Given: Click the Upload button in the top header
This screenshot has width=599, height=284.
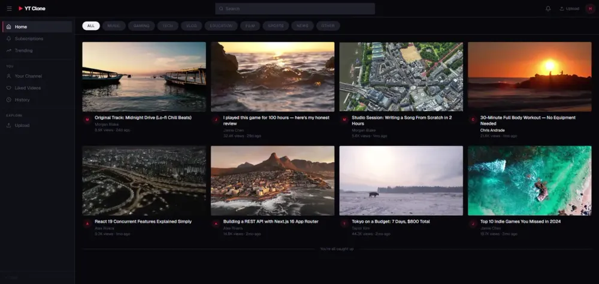Looking at the screenshot, I should pos(570,9).
